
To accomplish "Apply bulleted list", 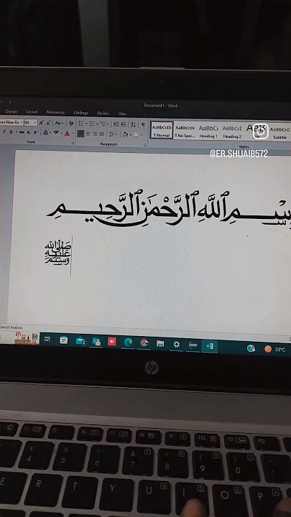I will coord(81,124).
